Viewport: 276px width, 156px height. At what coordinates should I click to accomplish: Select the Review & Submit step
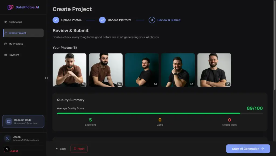point(164,20)
